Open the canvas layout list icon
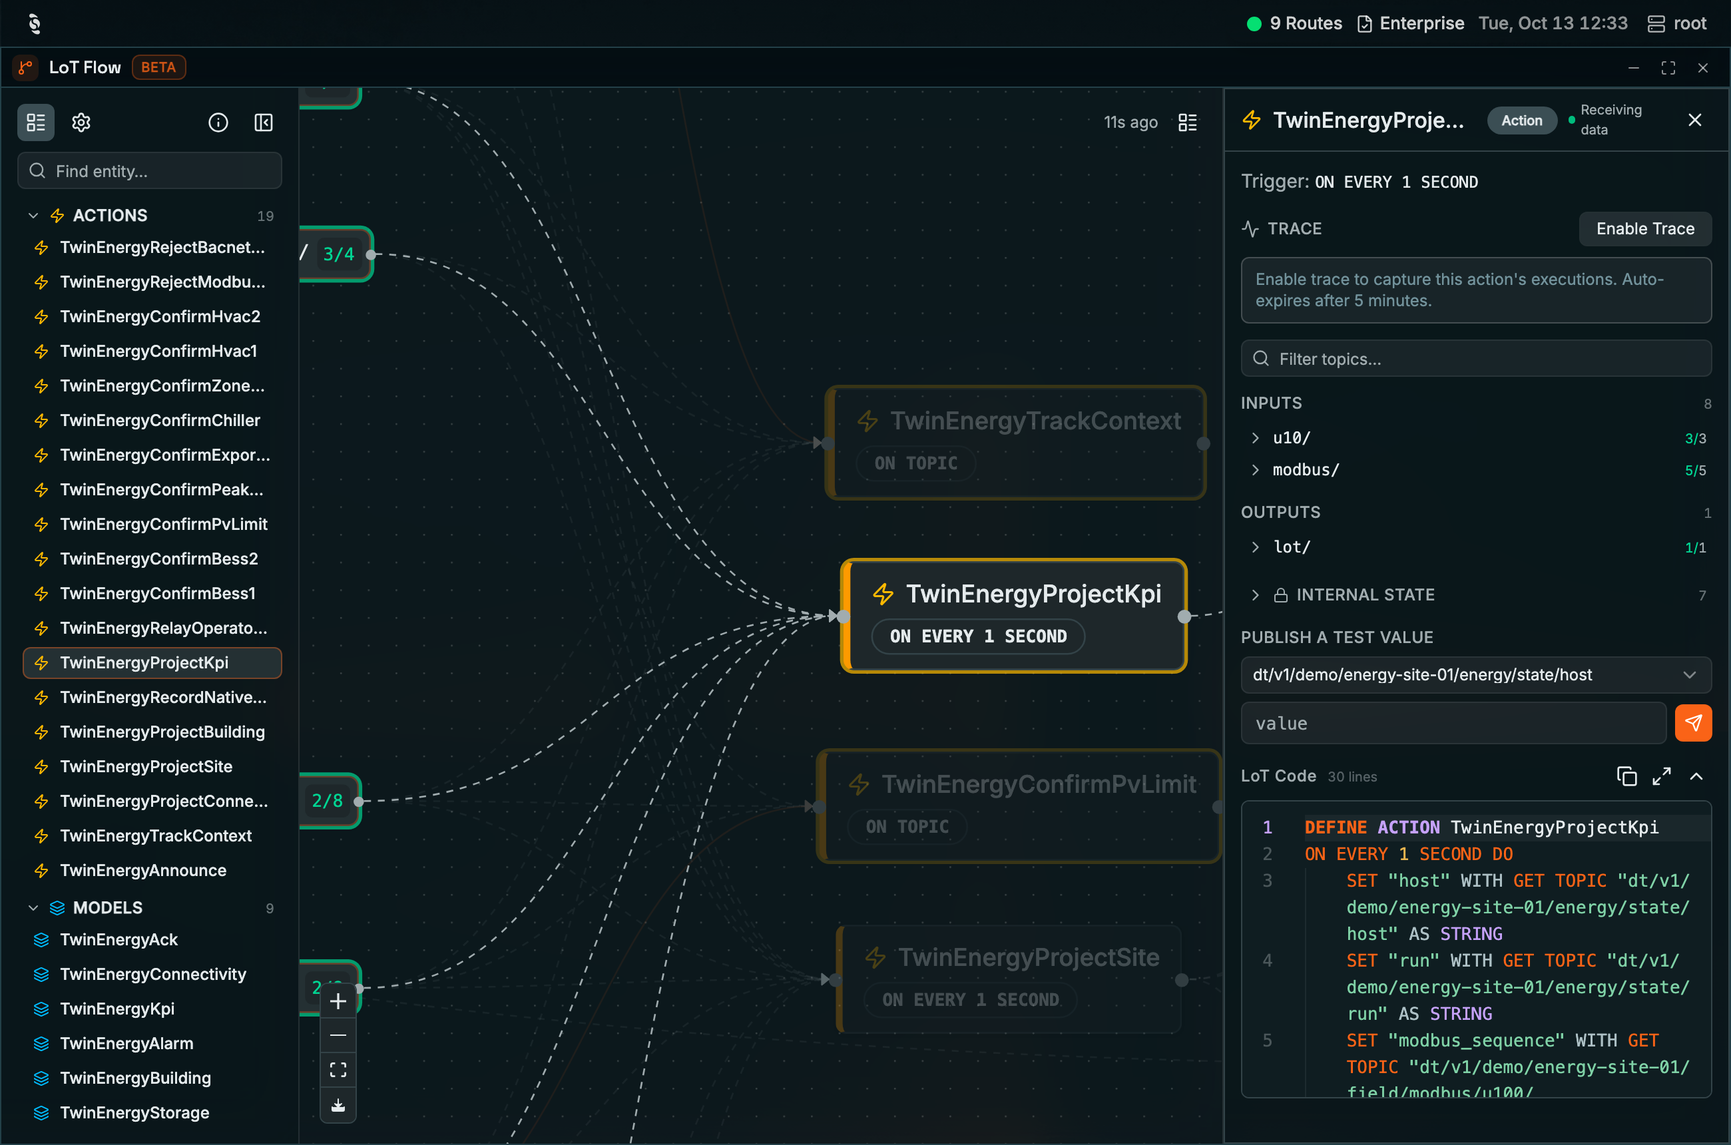The image size is (1731, 1145). coord(1188,122)
